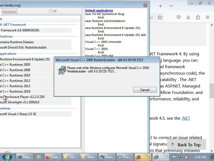Open the Skins folder taskbar button

click(89, 157)
